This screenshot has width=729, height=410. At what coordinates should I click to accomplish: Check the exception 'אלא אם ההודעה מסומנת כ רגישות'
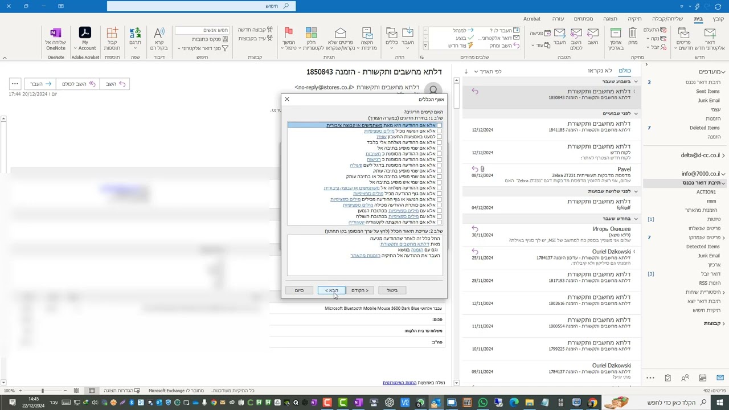click(439, 159)
